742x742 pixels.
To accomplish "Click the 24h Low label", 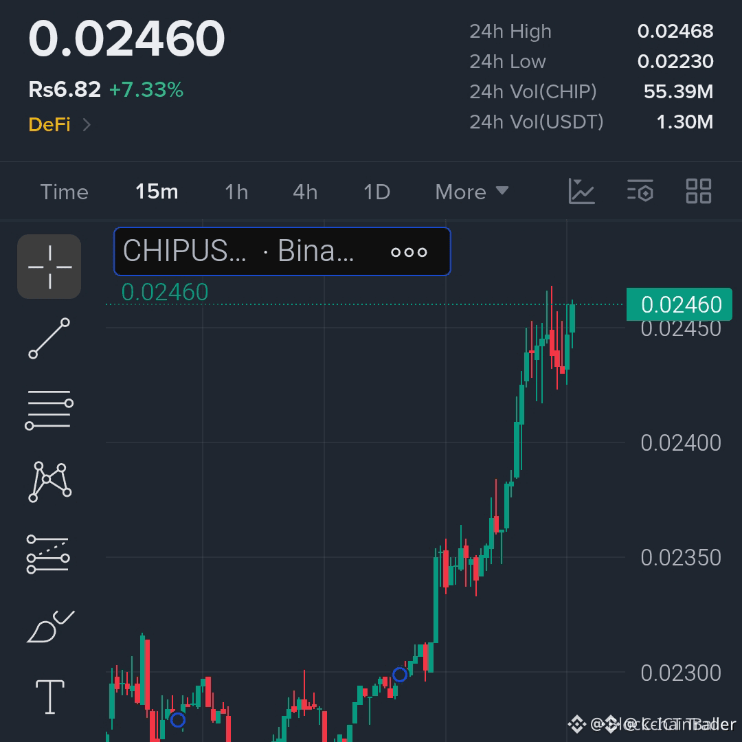I will tap(508, 62).
